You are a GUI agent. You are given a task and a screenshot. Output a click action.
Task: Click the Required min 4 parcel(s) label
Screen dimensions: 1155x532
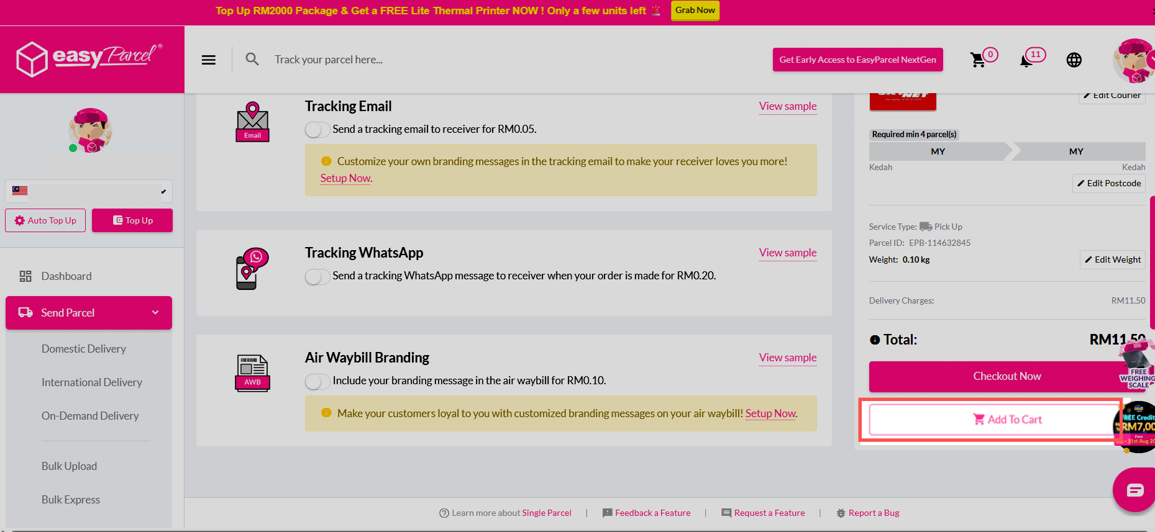(x=914, y=134)
